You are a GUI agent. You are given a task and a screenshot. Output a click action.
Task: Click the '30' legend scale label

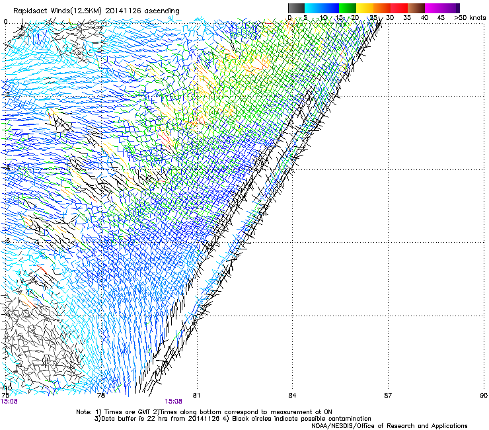click(390, 18)
